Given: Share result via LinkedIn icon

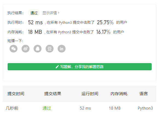Looking at the screenshot, I should click(61, 49).
